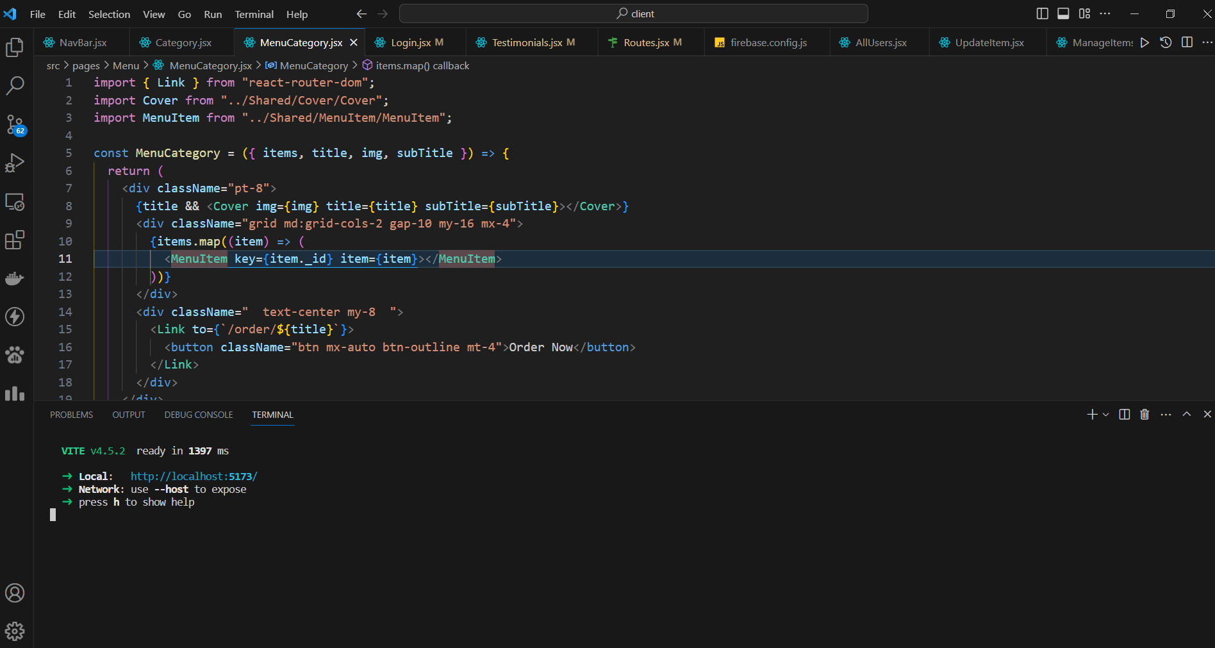Screen dimensions: 1215x648
Task: Kill terminal with trash icon
Action: [1145, 415]
